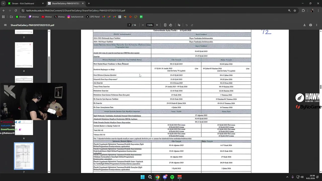
Task: Click the 'Yarıyıl Sonu Sınavları' row text
Action: [102, 87]
